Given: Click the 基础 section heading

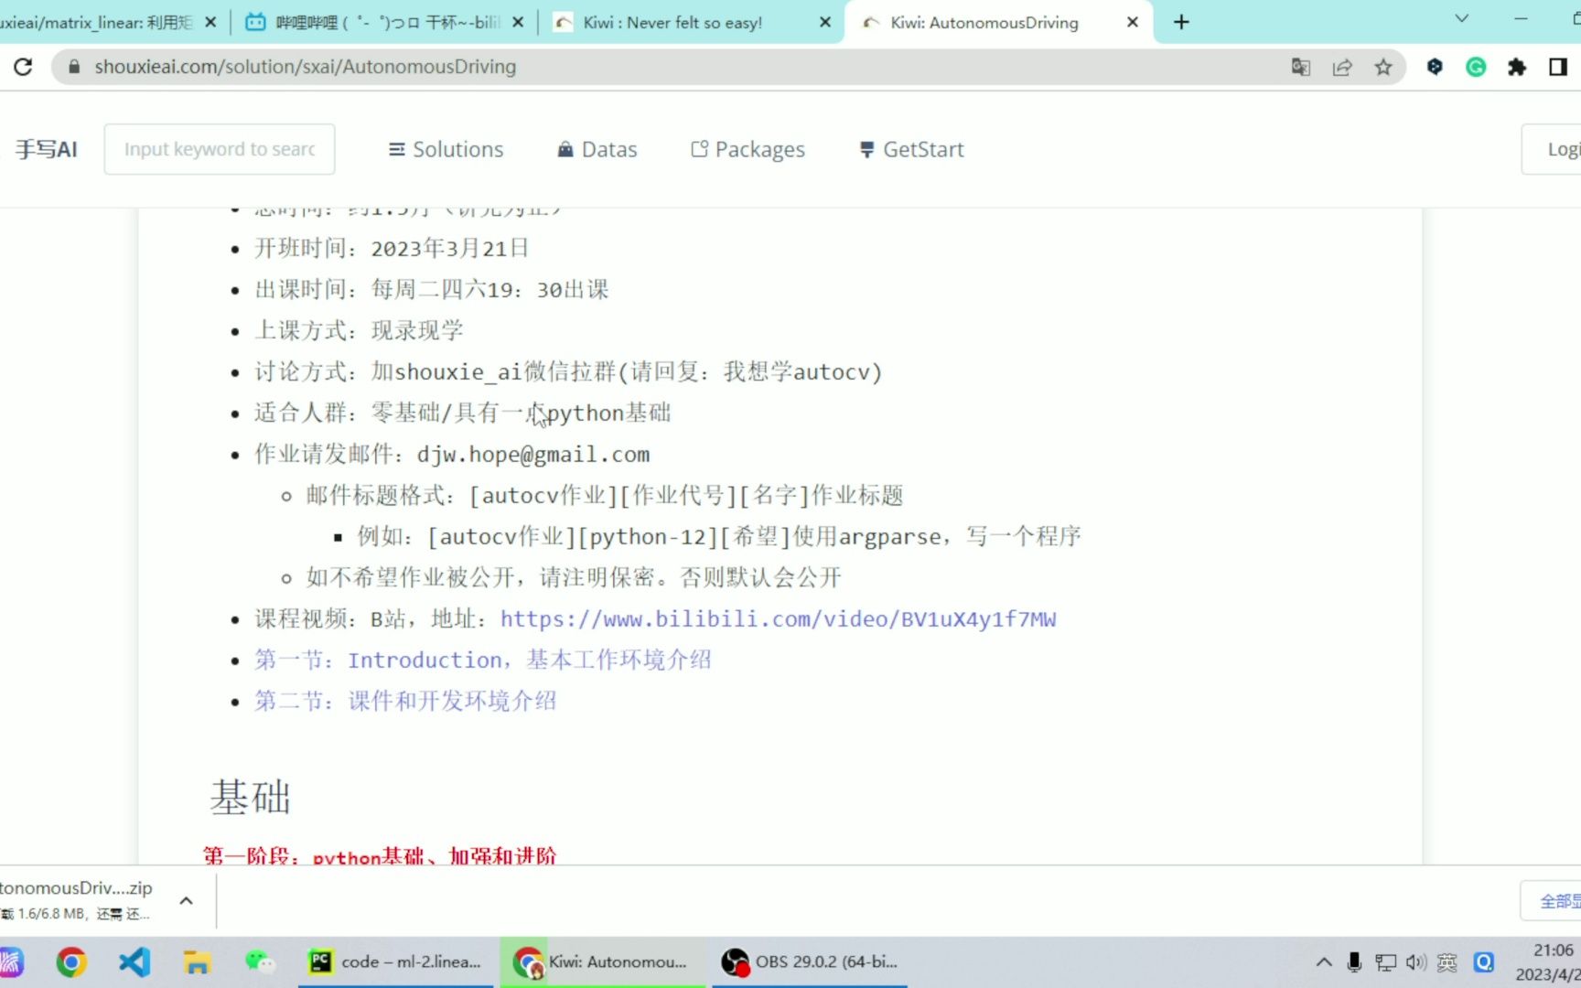Looking at the screenshot, I should coord(250,797).
